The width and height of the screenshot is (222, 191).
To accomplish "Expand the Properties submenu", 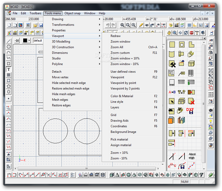I will pos(73,30).
